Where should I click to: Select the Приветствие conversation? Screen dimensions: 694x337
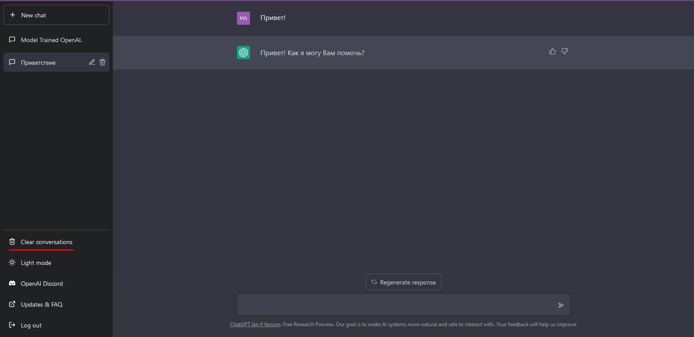point(56,62)
